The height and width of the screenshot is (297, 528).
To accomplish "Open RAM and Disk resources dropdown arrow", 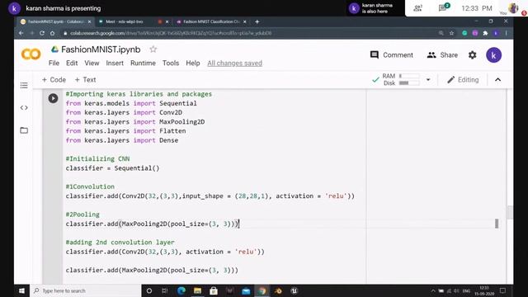I will click(428, 80).
